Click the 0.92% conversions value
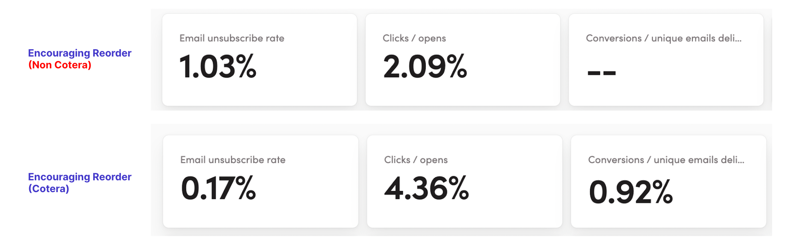This screenshot has height=252, width=802. click(x=631, y=191)
